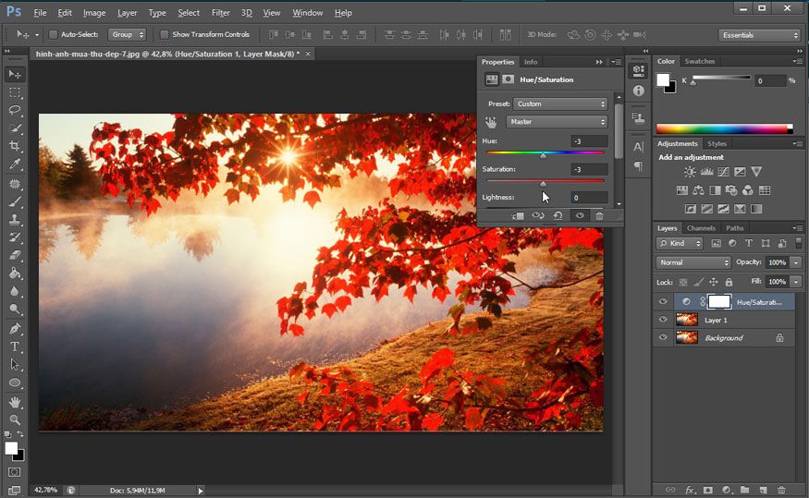Select the Path Selection tool
Image resolution: width=809 pixels, height=498 pixels.
point(15,364)
